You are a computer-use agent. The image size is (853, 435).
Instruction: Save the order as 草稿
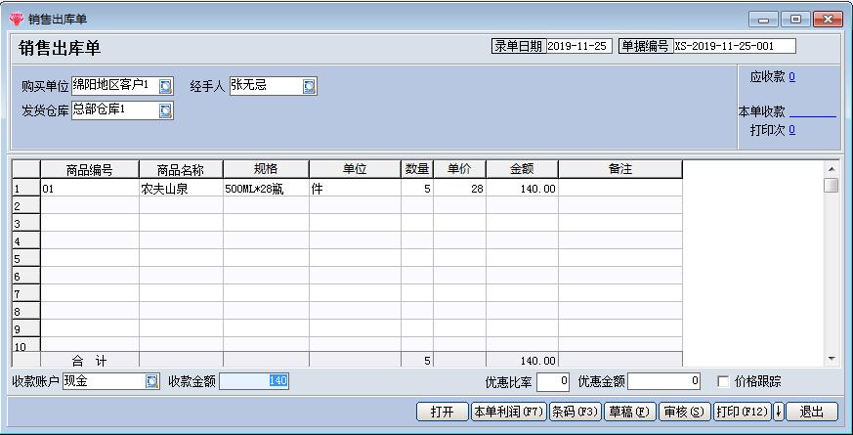(629, 412)
